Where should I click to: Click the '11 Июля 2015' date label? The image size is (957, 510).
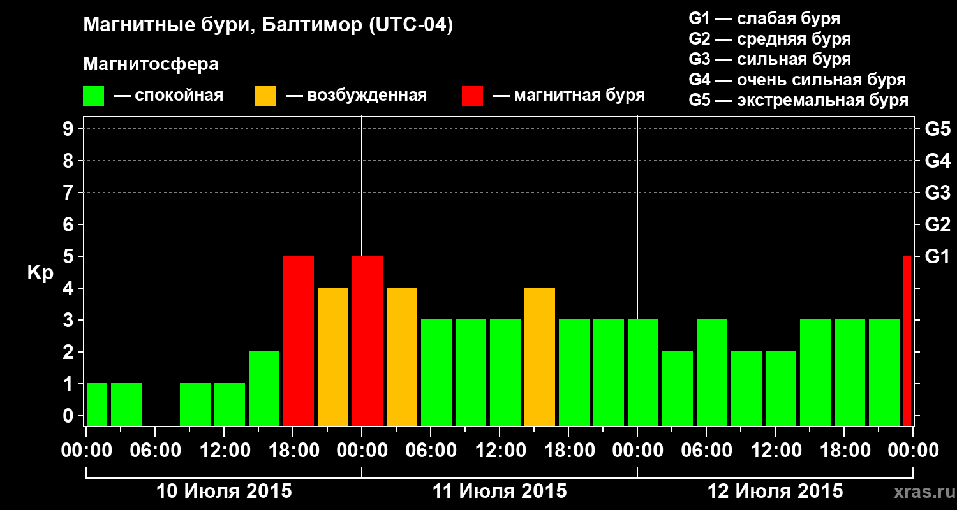click(500, 492)
